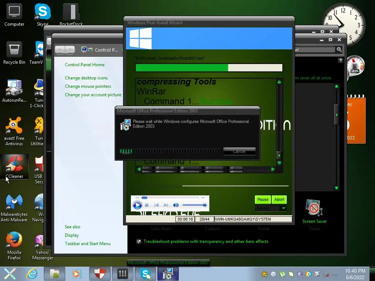Screen dimensions: 375x281
Task: Click the wizard log scroll-right arrow
Action: click(x=272, y=169)
